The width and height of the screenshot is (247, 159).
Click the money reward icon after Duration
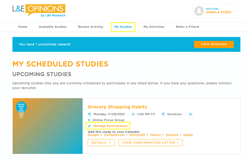191,114
